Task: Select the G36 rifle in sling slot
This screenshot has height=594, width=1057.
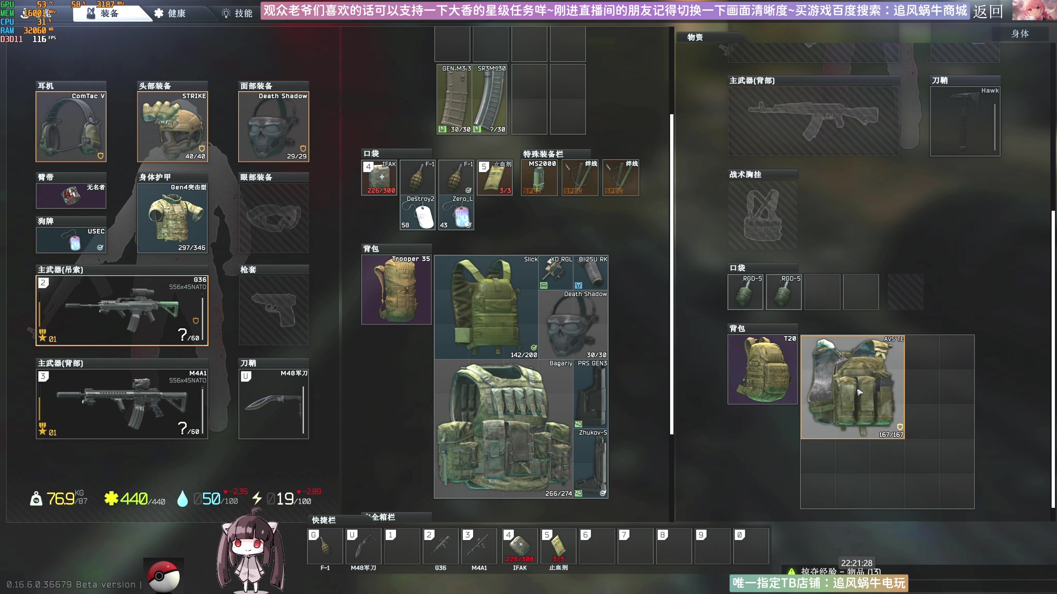Action: (x=122, y=311)
